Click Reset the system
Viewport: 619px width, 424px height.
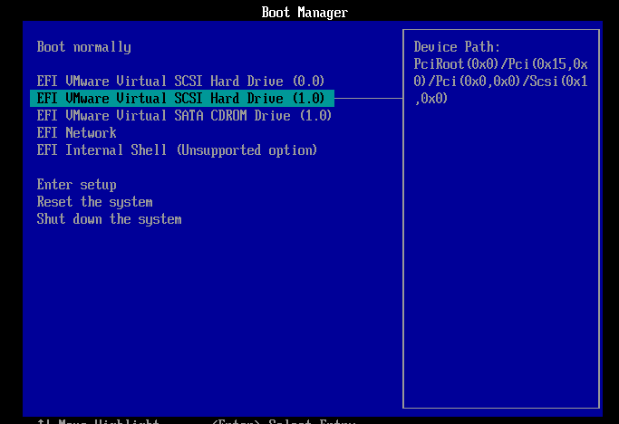point(95,202)
